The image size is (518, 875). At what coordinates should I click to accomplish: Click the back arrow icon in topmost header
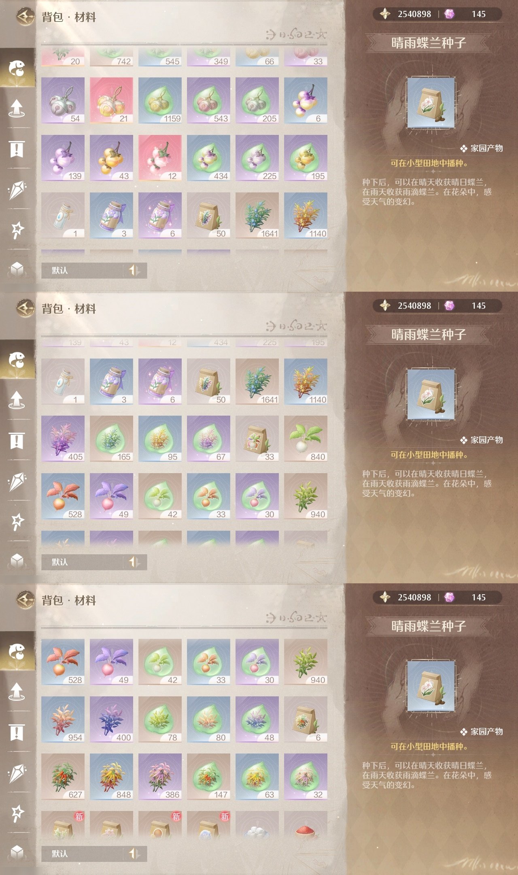pos(25,17)
